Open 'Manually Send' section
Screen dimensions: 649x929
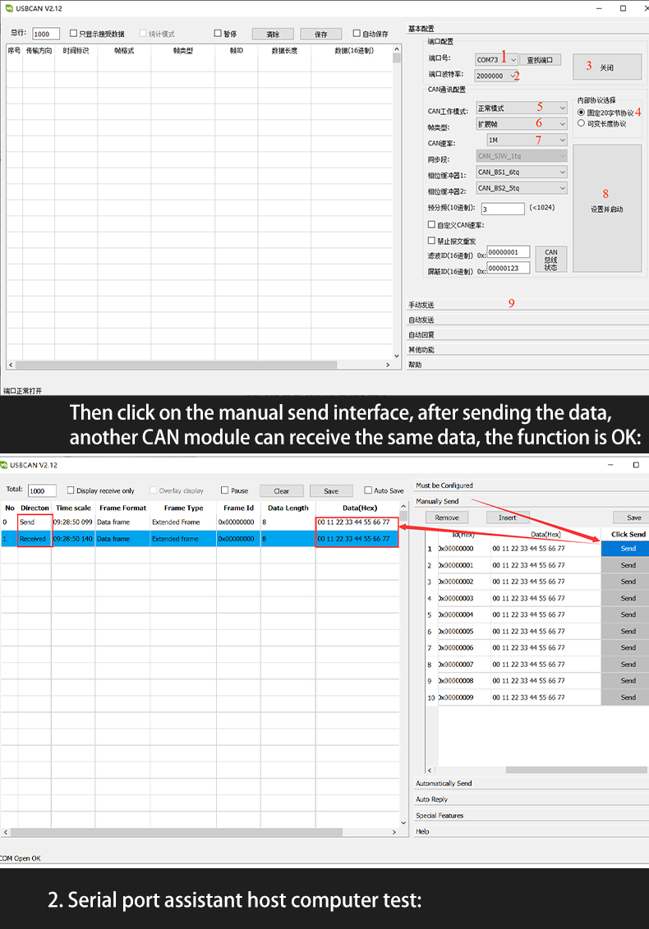(531, 501)
